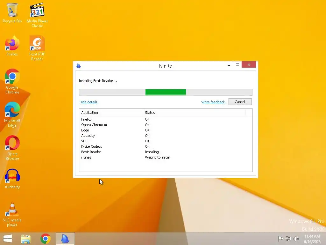
Task: Click the Ninite taskbar button
Action: (65, 239)
